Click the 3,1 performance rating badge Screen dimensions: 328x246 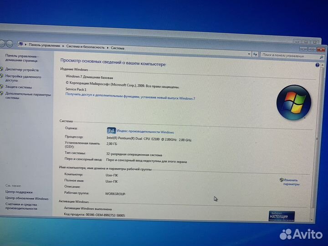tap(111, 131)
